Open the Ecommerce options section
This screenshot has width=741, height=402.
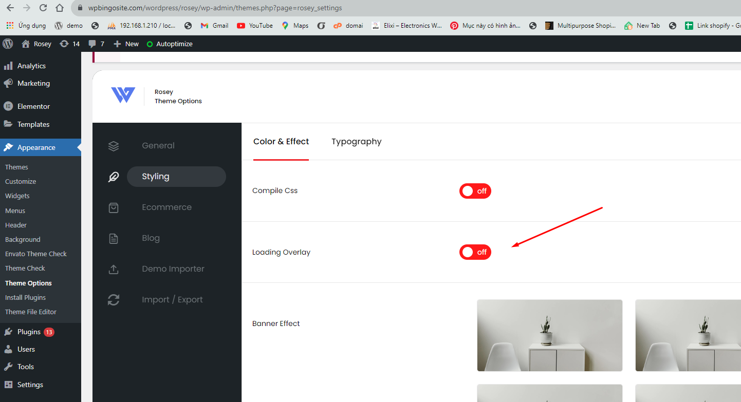(167, 207)
